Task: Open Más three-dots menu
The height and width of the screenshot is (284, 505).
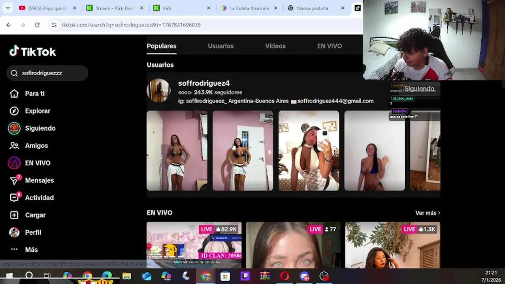Action: [14, 250]
